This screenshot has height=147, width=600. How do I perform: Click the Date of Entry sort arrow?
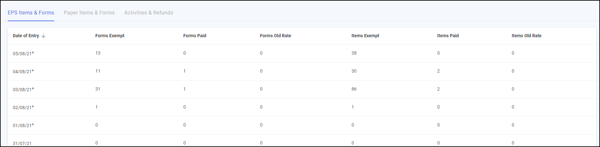click(x=43, y=36)
